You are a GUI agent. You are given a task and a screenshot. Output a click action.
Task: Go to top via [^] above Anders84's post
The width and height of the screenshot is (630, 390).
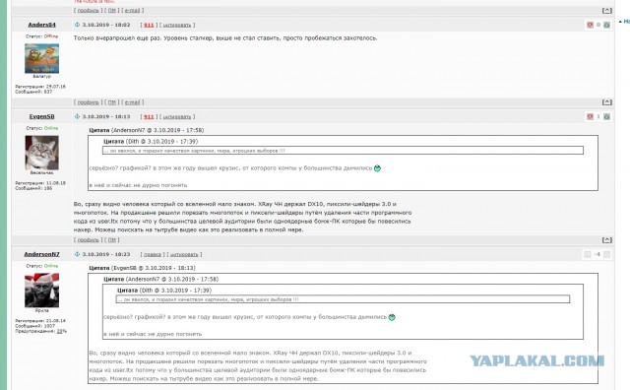[607, 11]
